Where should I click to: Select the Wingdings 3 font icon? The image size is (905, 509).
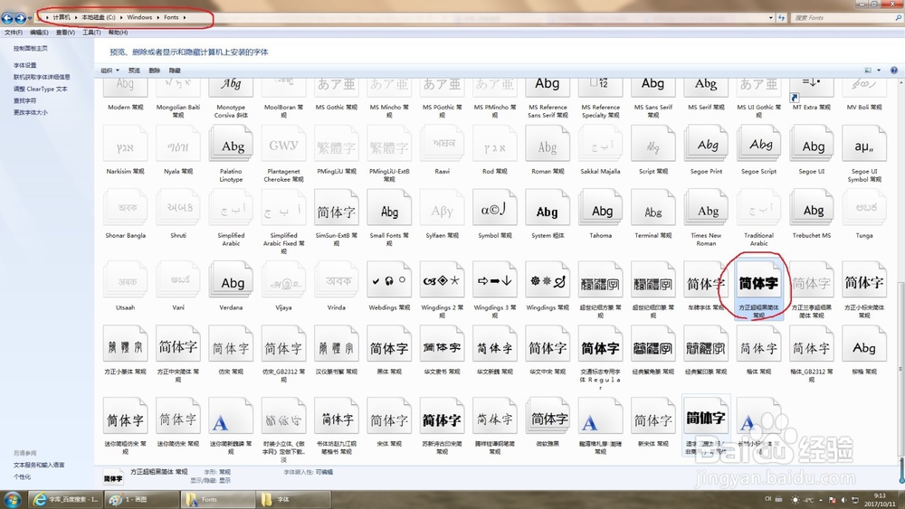tap(495, 280)
